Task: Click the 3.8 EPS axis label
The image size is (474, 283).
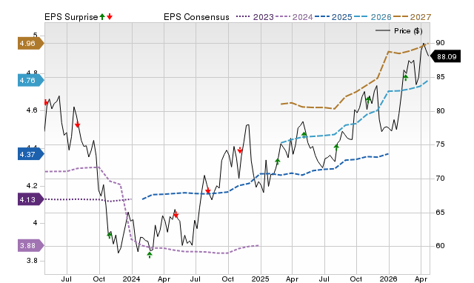Action: click(x=32, y=261)
